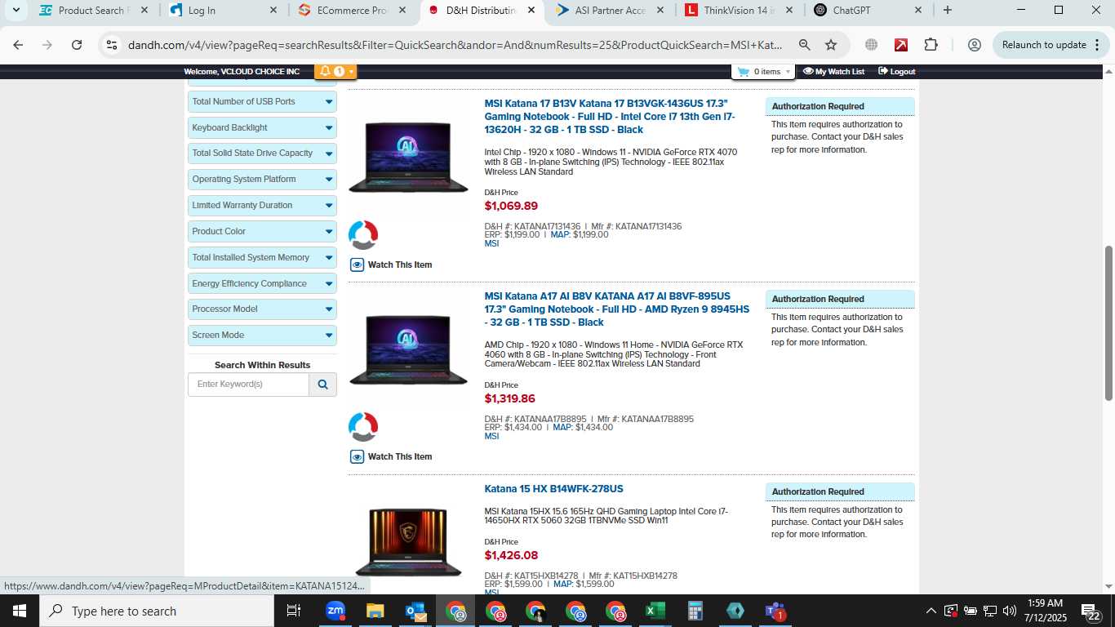
Task: Expand the Energy Efficiency Compliance filter
Action: tap(262, 284)
